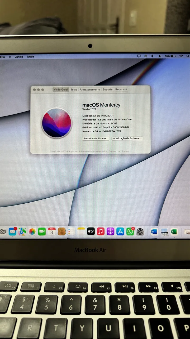Click MacBook Air (13-inch, 2017) text
The image size is (190, 339).
98,116
